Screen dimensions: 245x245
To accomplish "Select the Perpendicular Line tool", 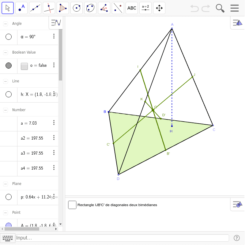I will [x=49, y=8].
